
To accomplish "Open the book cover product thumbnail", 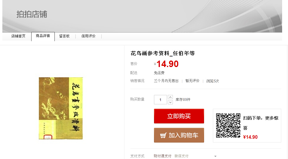I will click(x=61, y=108).
